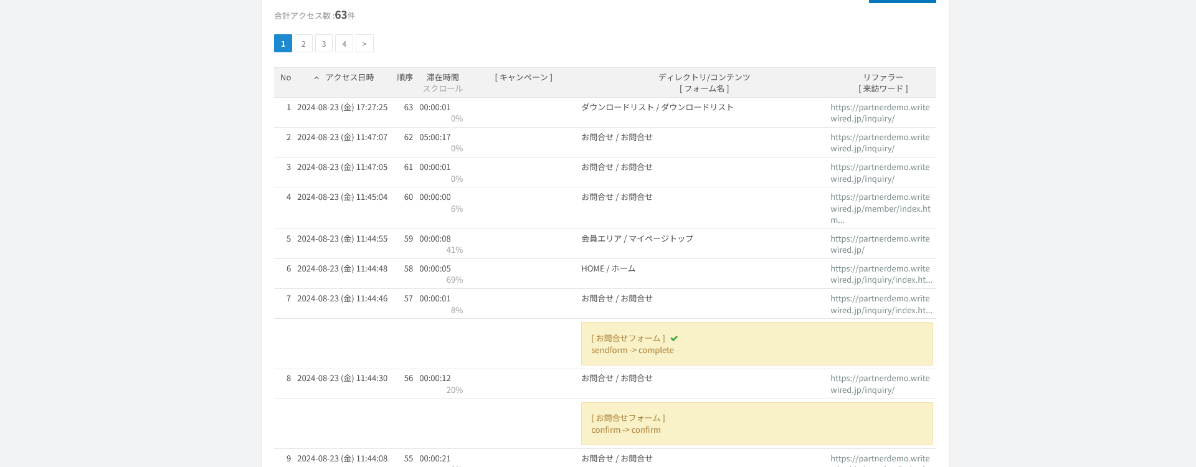Go to pagination page 2
The width and height of the screenshot is (1196, 467).
303,44
